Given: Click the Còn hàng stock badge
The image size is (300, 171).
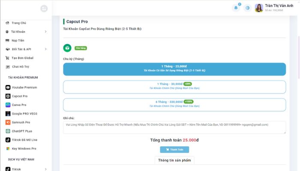Looking at the screenshot, I should coord(81,48).
